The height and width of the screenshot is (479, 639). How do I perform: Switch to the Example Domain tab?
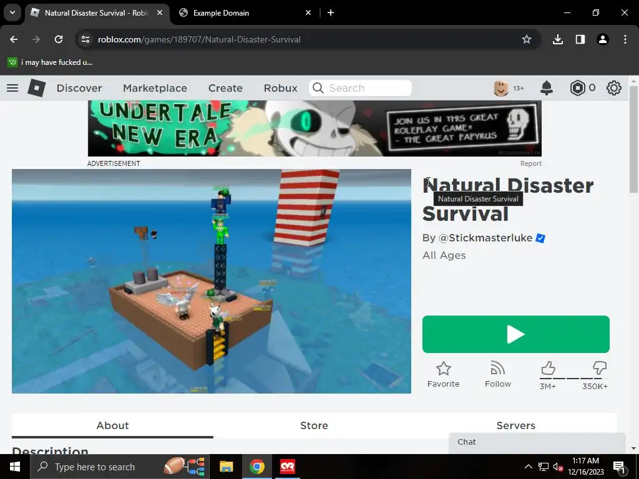243,12
